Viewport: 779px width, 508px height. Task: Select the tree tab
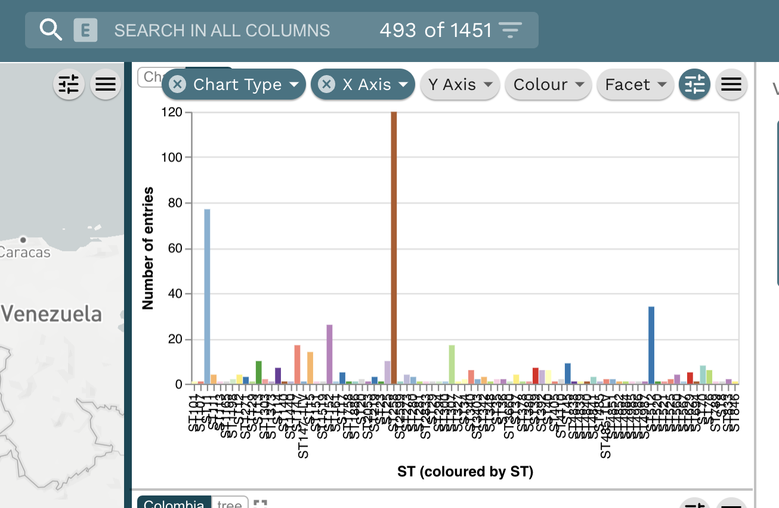[229, 503]
